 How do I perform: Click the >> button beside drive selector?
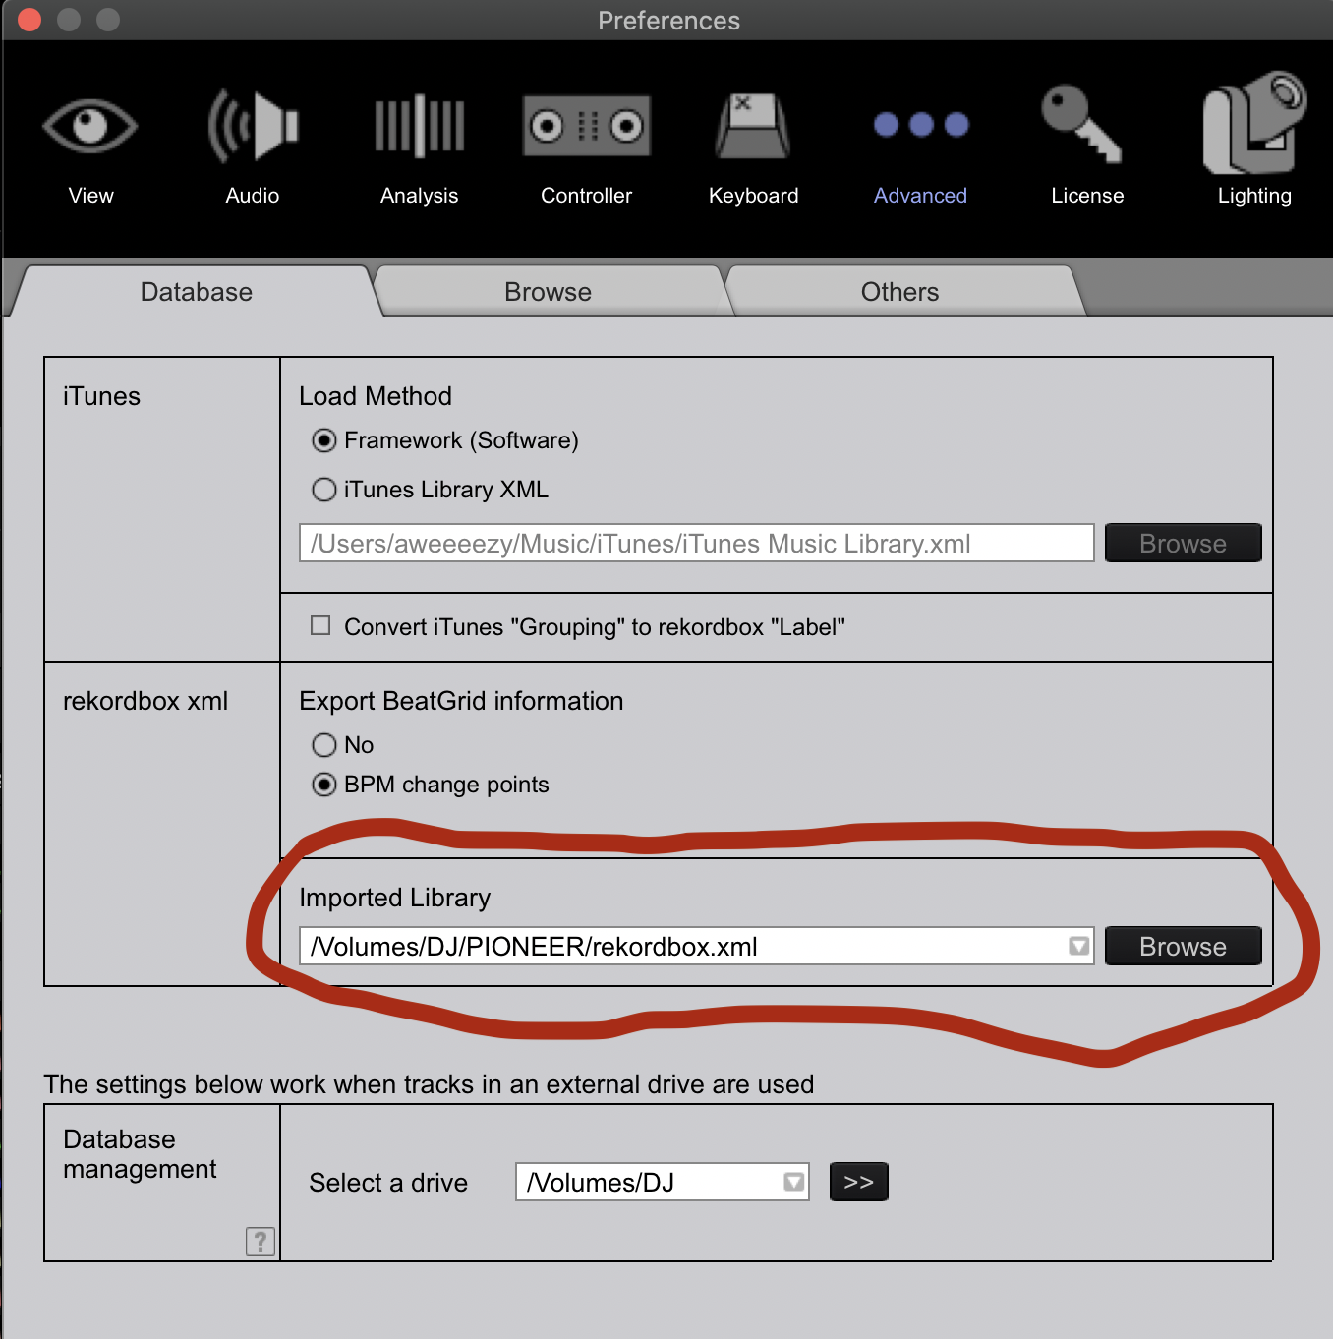858,1182
